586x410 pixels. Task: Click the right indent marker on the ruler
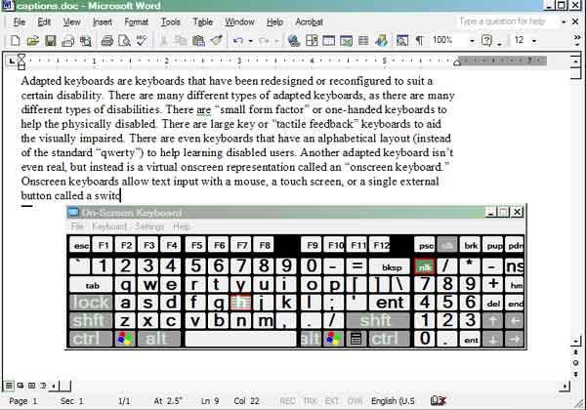[457, 62]
